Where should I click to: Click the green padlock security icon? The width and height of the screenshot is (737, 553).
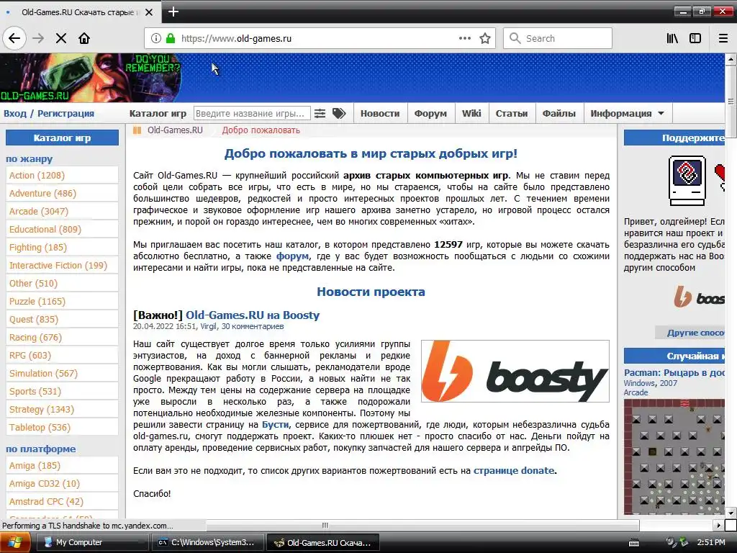tap(171, 38)
